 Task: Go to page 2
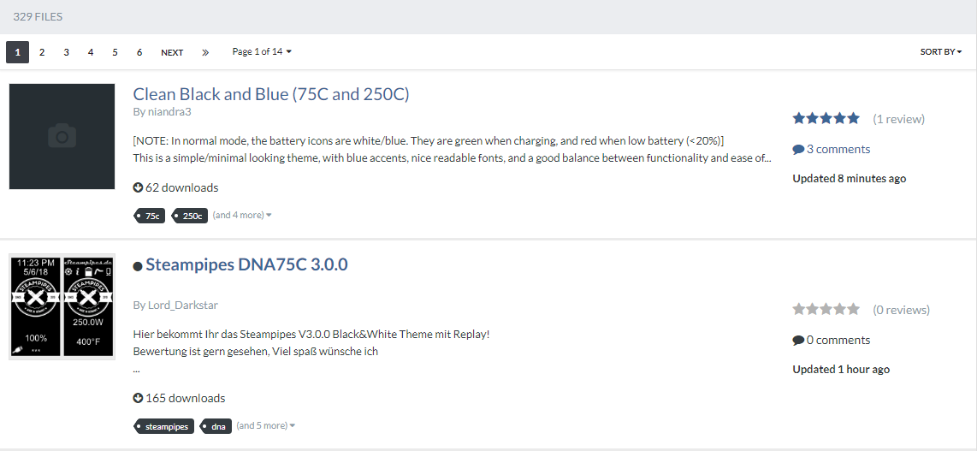click(x=41, y=53)
